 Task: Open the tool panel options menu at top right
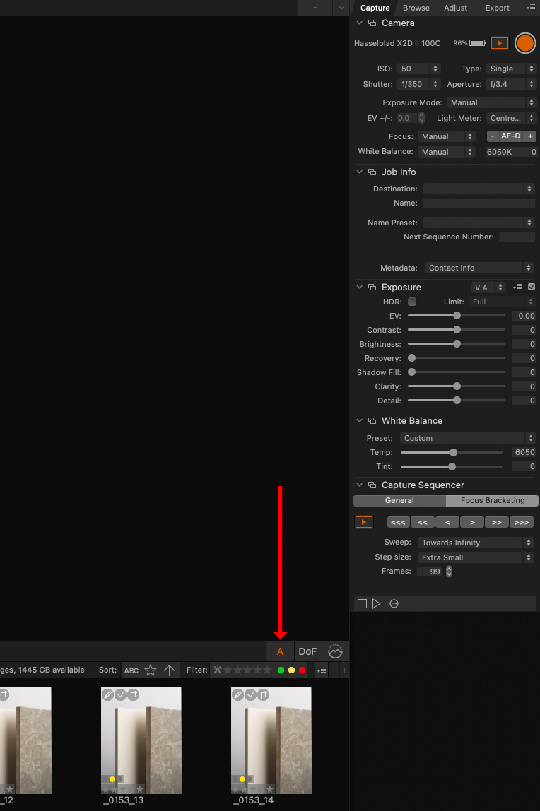(x=531, y=7)
